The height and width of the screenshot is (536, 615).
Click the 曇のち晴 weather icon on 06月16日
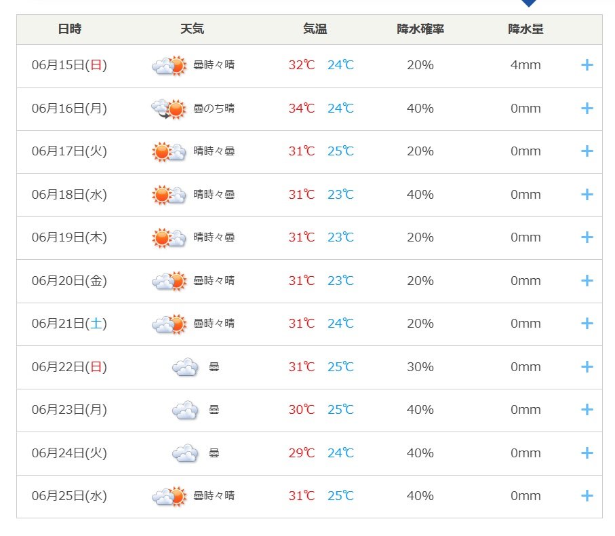coord(169,109)
